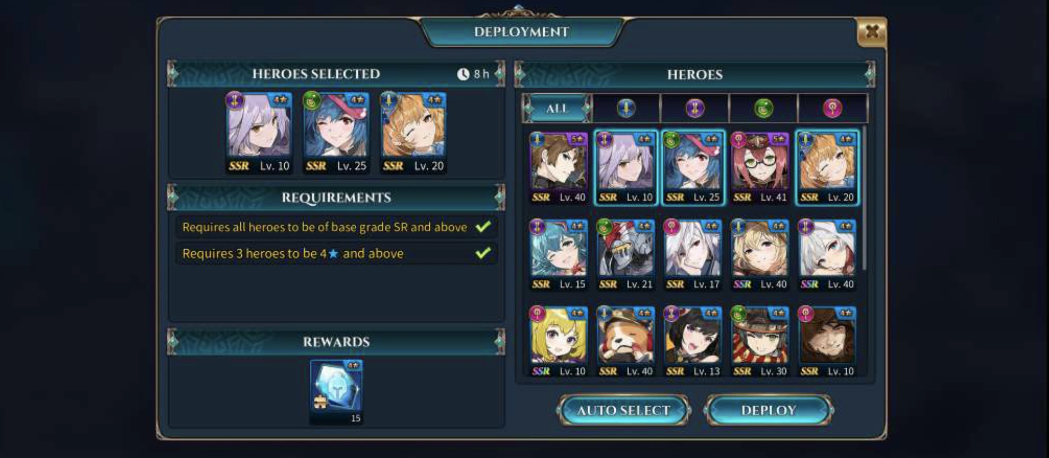
Task: Remove Lv. 10 hero from Heroes Selected
Action: [259, 133]
